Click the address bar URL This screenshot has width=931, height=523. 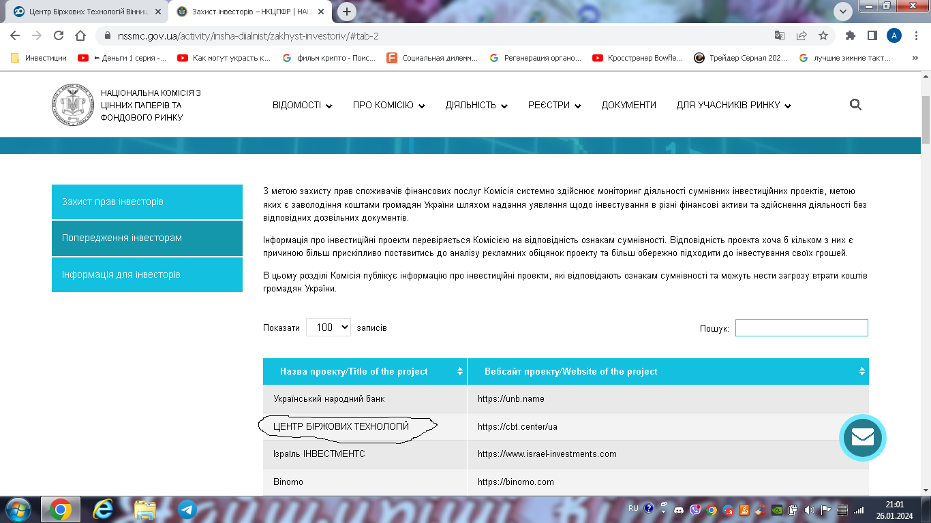click(248, 35)
